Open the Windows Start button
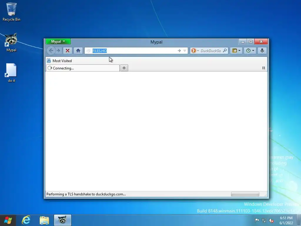 [8, 220]
